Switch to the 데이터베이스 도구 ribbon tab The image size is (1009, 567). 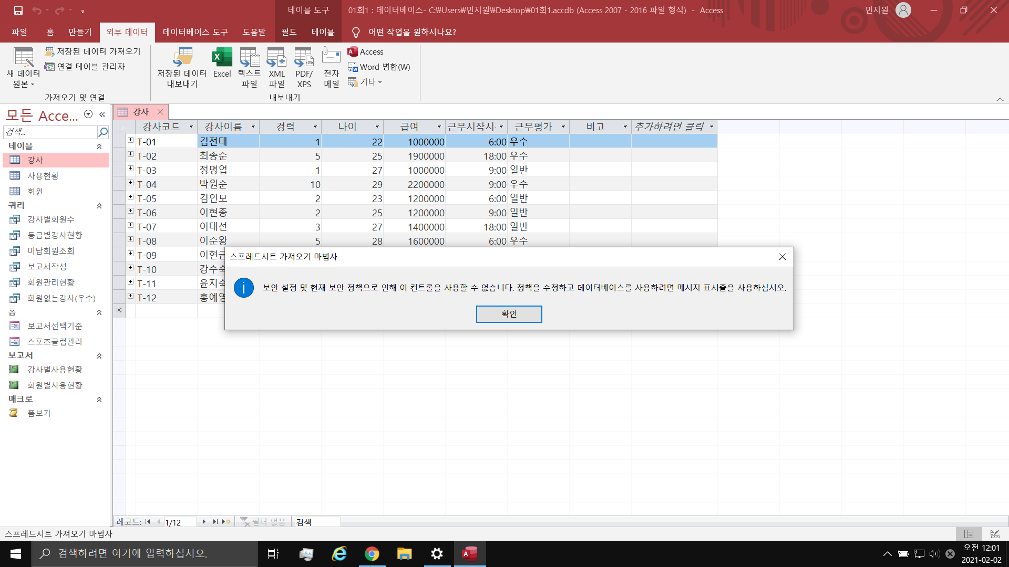coord(195,32)
